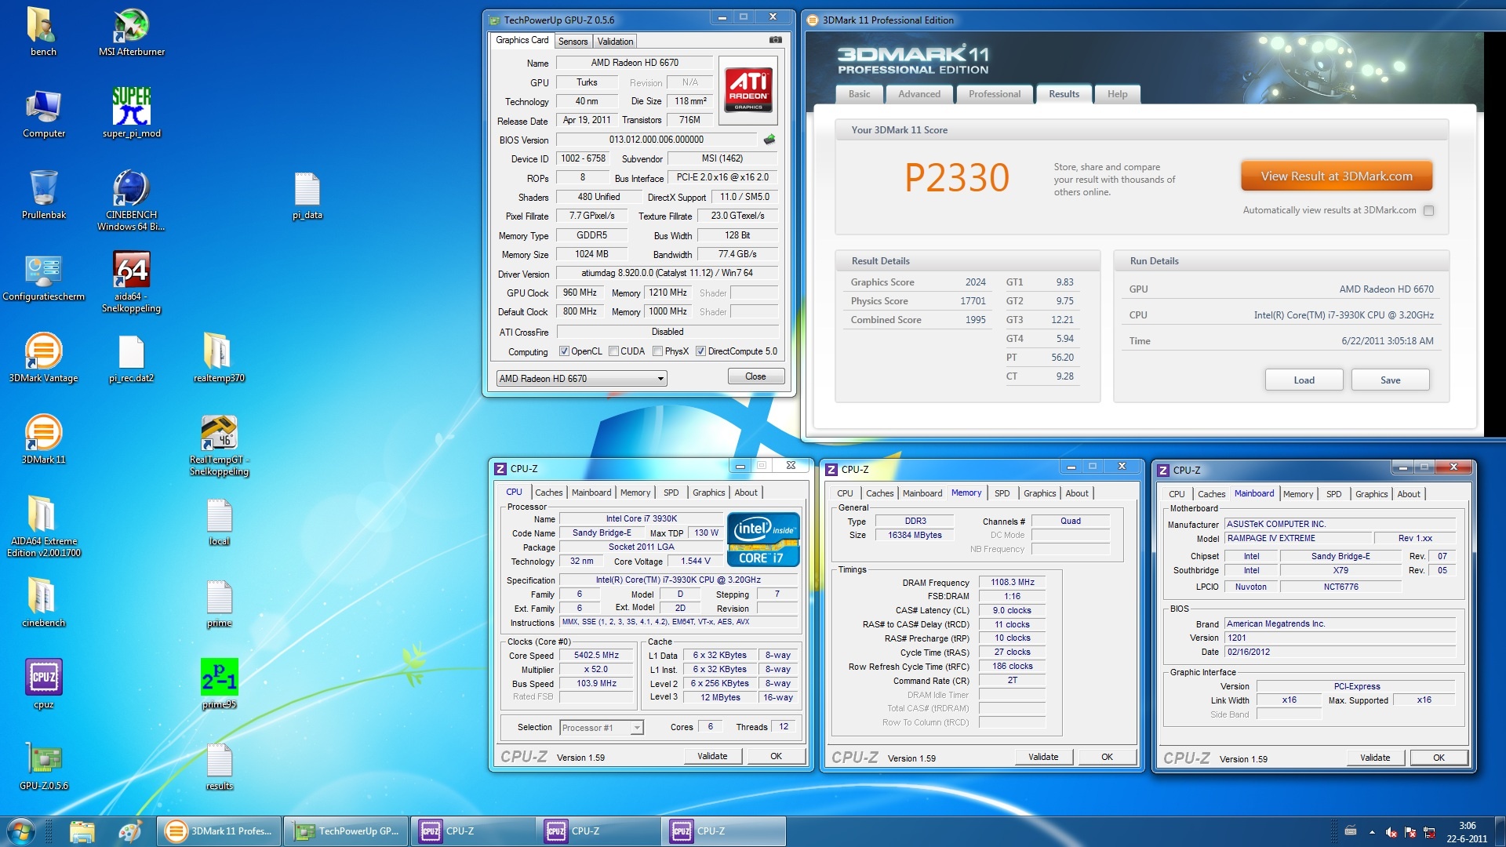
Task: Click Validate in CPU-Z CPU window
Action: coord(712,756)
